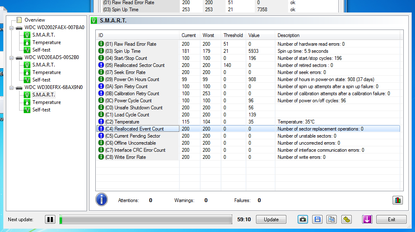Click the blue icon on Reallocated Sector Count row
Image resolution: width=415 pixels, height=232 pixels.
pyautogui.click(x=101, y=65)
